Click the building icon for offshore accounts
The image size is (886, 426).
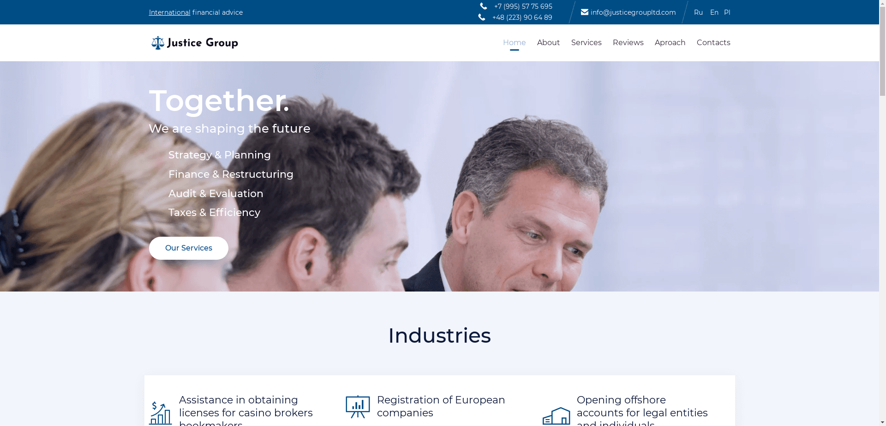(556, 416)
